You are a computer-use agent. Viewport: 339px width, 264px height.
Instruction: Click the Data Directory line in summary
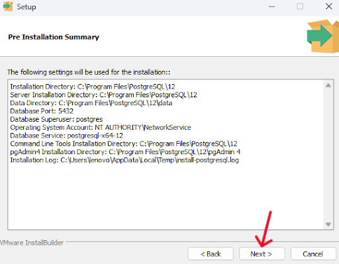pos(91,103)
